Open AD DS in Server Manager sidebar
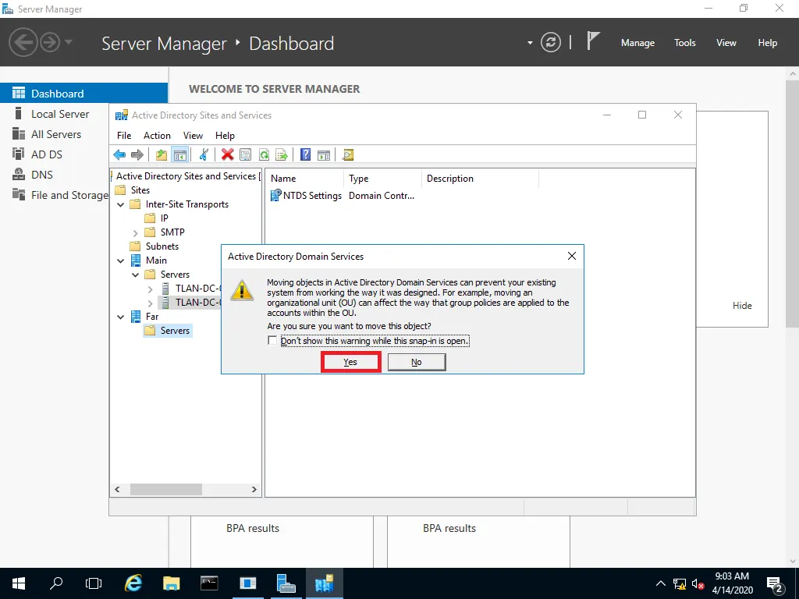This screenshot has height=599, width=799. tap(46, 154)
